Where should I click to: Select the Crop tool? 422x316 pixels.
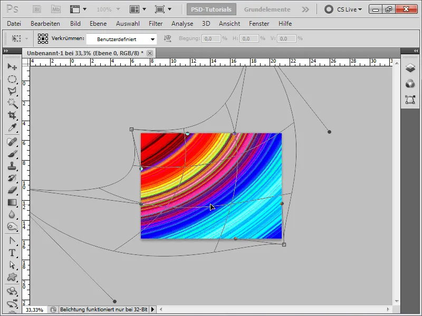(12, 115)
